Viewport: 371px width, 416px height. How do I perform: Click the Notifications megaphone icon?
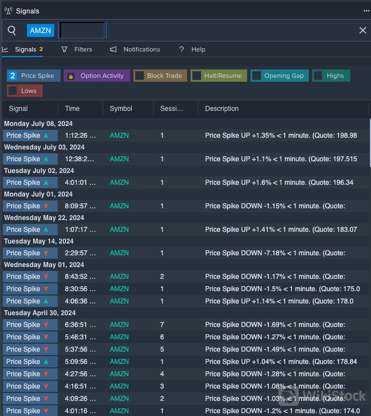click(x=113, y=49)
